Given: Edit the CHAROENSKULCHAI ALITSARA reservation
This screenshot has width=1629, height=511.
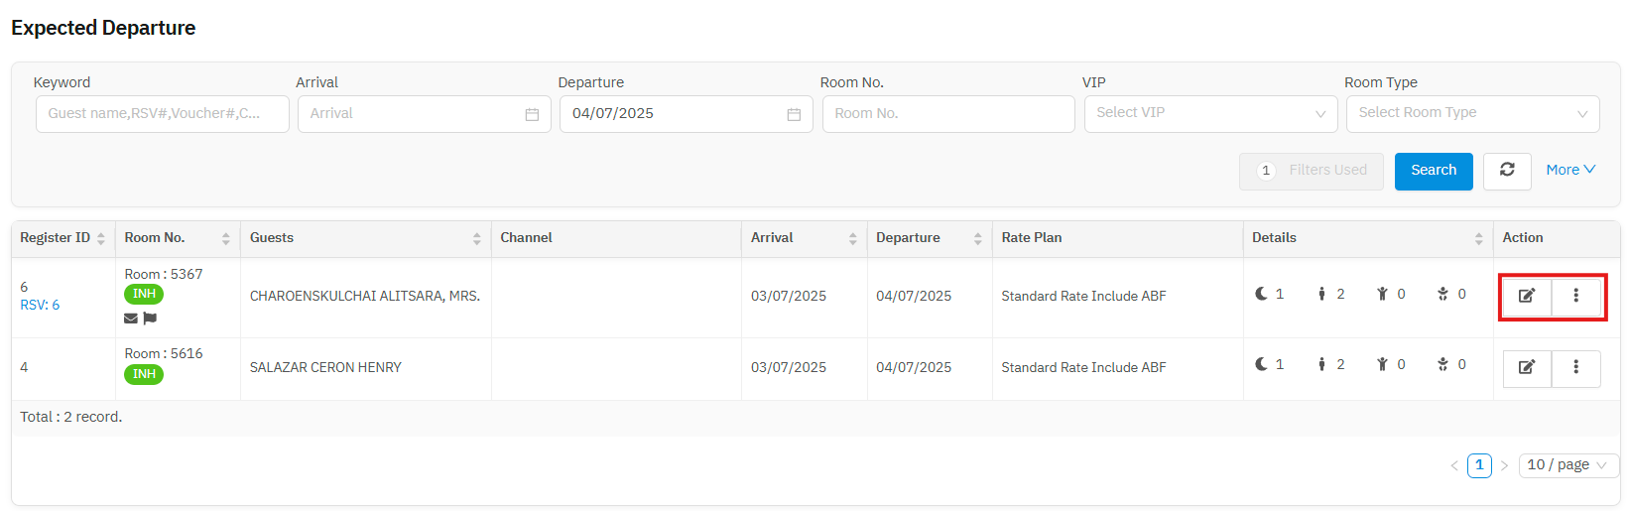Looking at the screenshot, I should click(1527, 296).
